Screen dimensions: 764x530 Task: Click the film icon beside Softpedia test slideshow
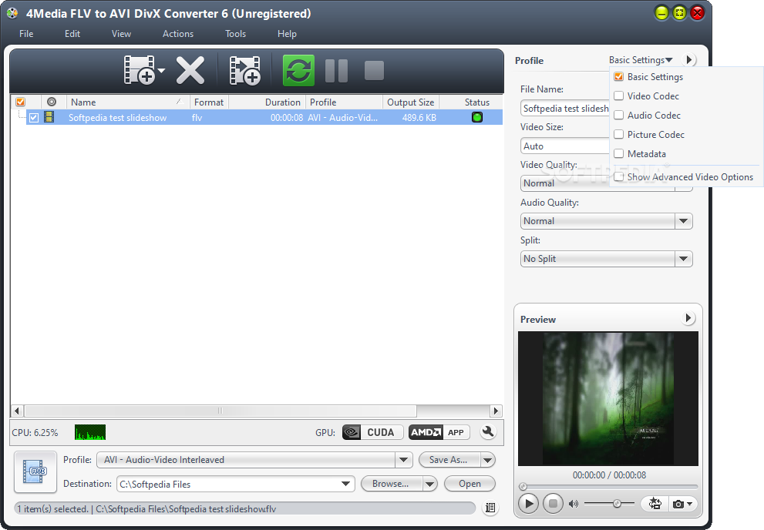49,117
